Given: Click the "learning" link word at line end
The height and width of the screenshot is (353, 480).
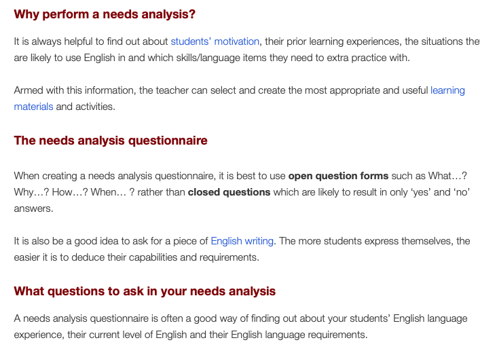Looking at the screenshot, I should click(x=447, y=90).
